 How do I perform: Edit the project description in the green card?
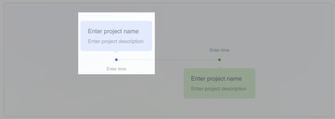click(x=219, y=89)
